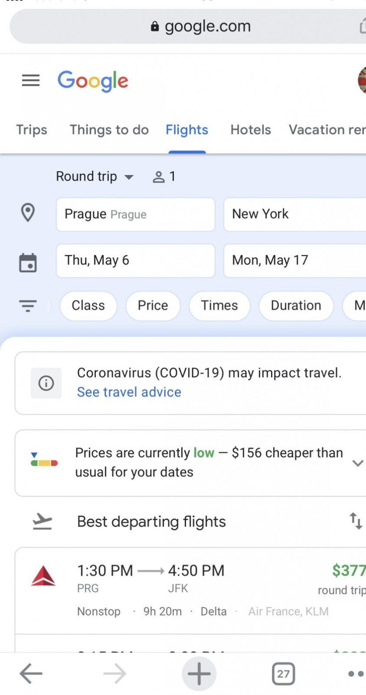Image resolution: width=366 pixels, height=695 pixels.
Task: Open a new browser tab with plus
Action: pyautogui.click(x=199, y=674)
